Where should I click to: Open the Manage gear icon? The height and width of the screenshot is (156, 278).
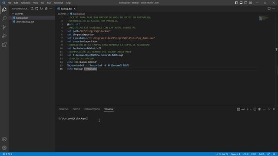click(x=4, y=148)
